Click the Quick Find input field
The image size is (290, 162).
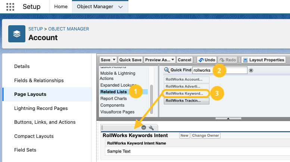tap(220, 70)
